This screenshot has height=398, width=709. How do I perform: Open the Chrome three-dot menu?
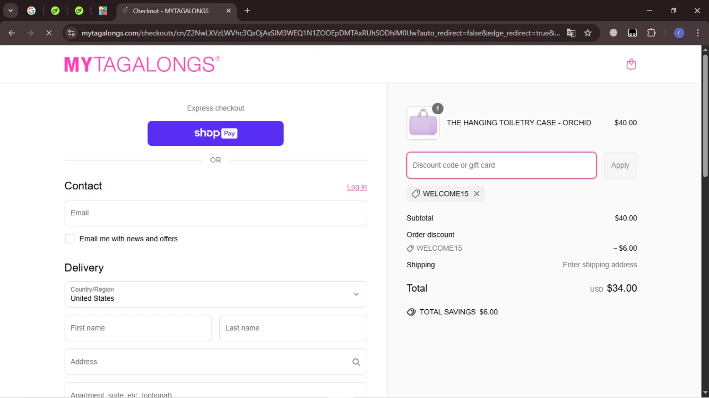point(698,33)
